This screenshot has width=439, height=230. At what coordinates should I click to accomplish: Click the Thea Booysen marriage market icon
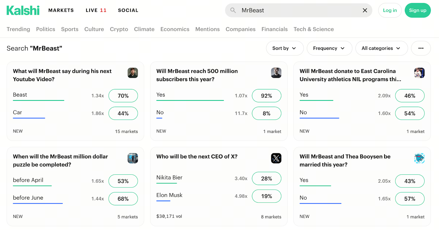tap(419, 158)
